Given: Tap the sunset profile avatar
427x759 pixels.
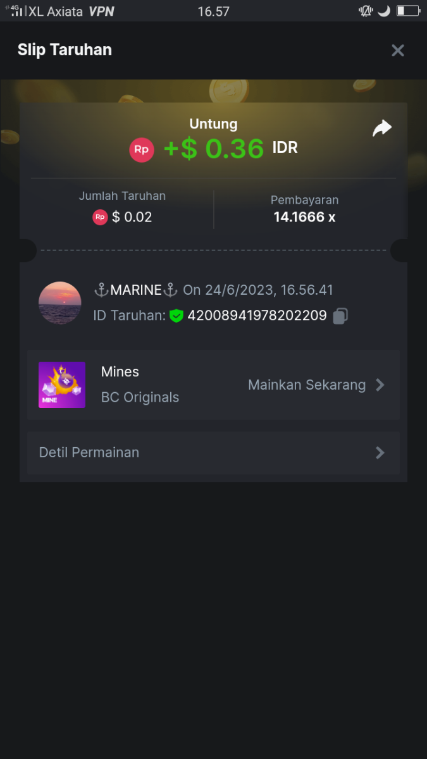Looking at the screenshot, I should pyautogui.click(x=60, y=303).
